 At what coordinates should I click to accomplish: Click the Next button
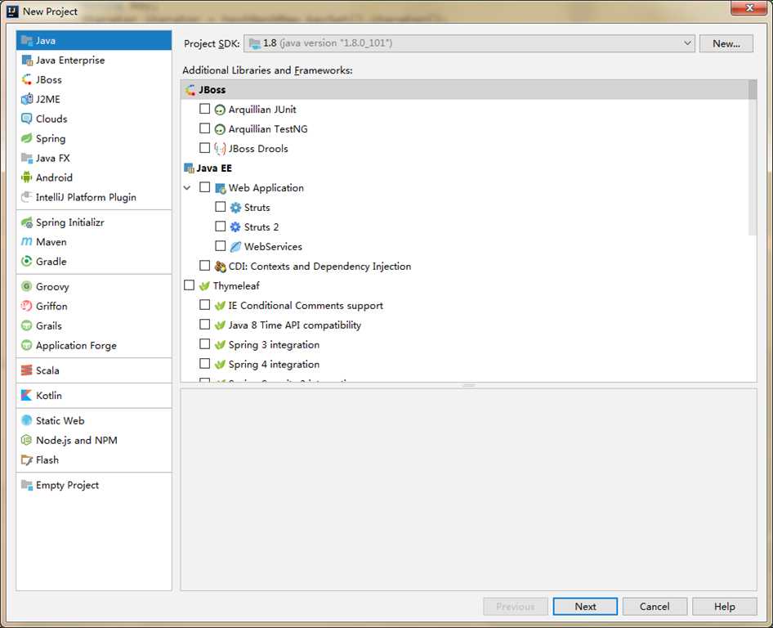[585, 607]
